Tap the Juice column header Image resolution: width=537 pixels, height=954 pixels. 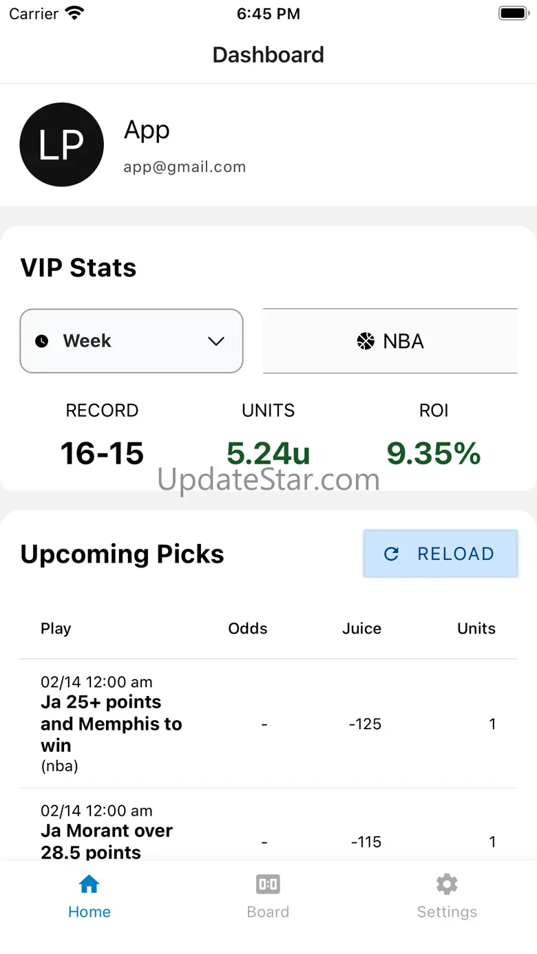361,629
